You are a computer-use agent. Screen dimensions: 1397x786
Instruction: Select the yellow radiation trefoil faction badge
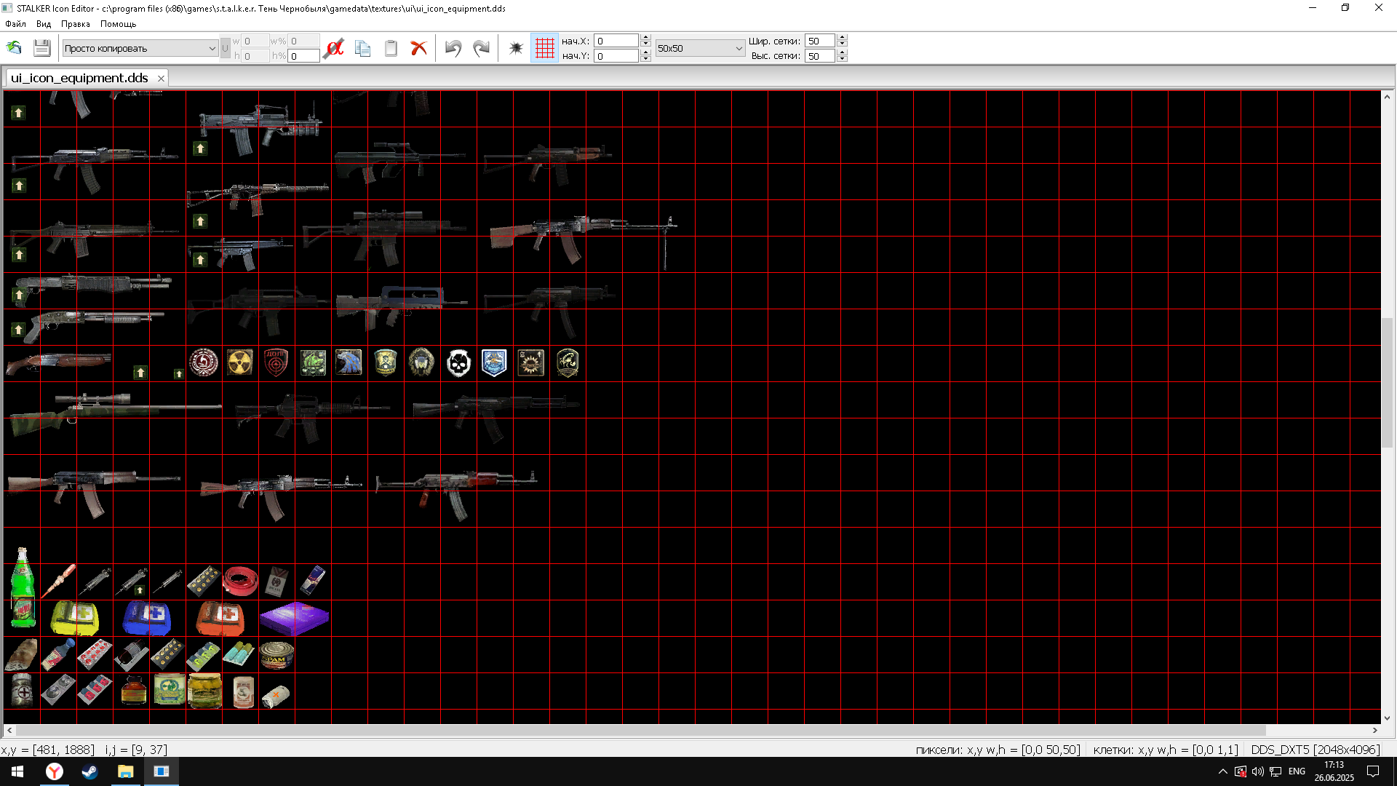pos(239,362)
